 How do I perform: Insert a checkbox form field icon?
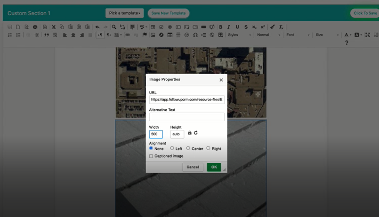point(161,27)
